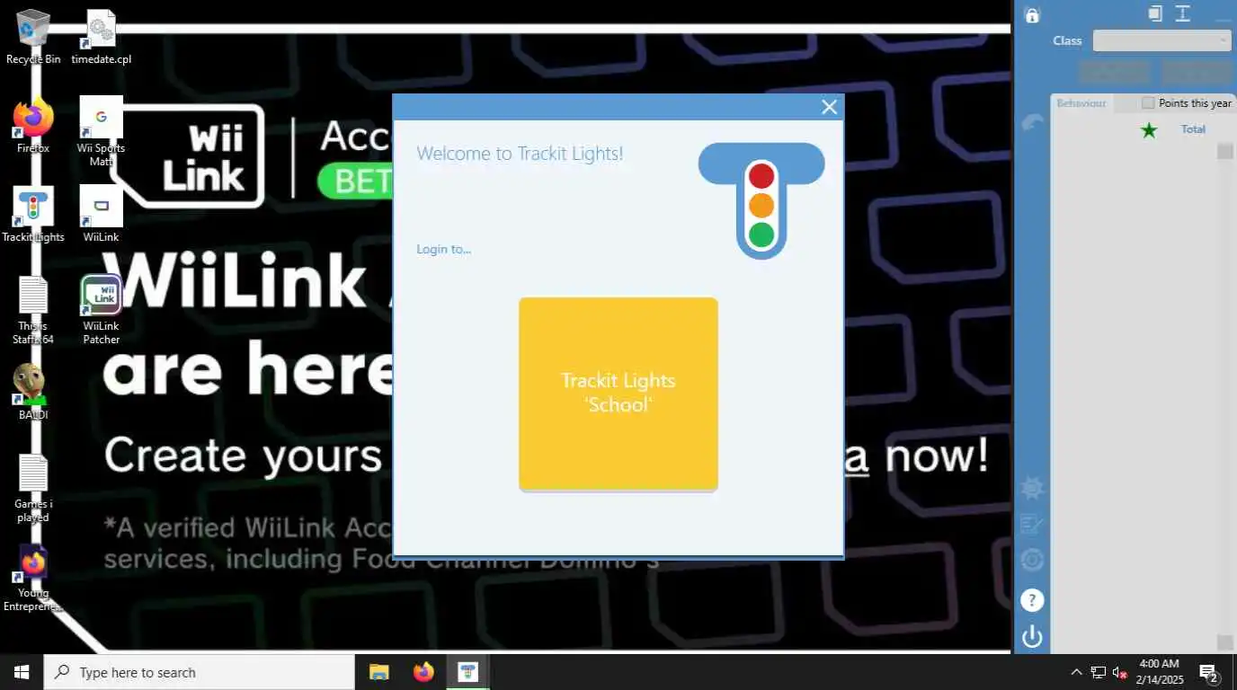This screenshot has height=690, width=1237.
Task: Click the Trackit panel's vertical scrollbar top arrow
Action: tap(1224, 151)
